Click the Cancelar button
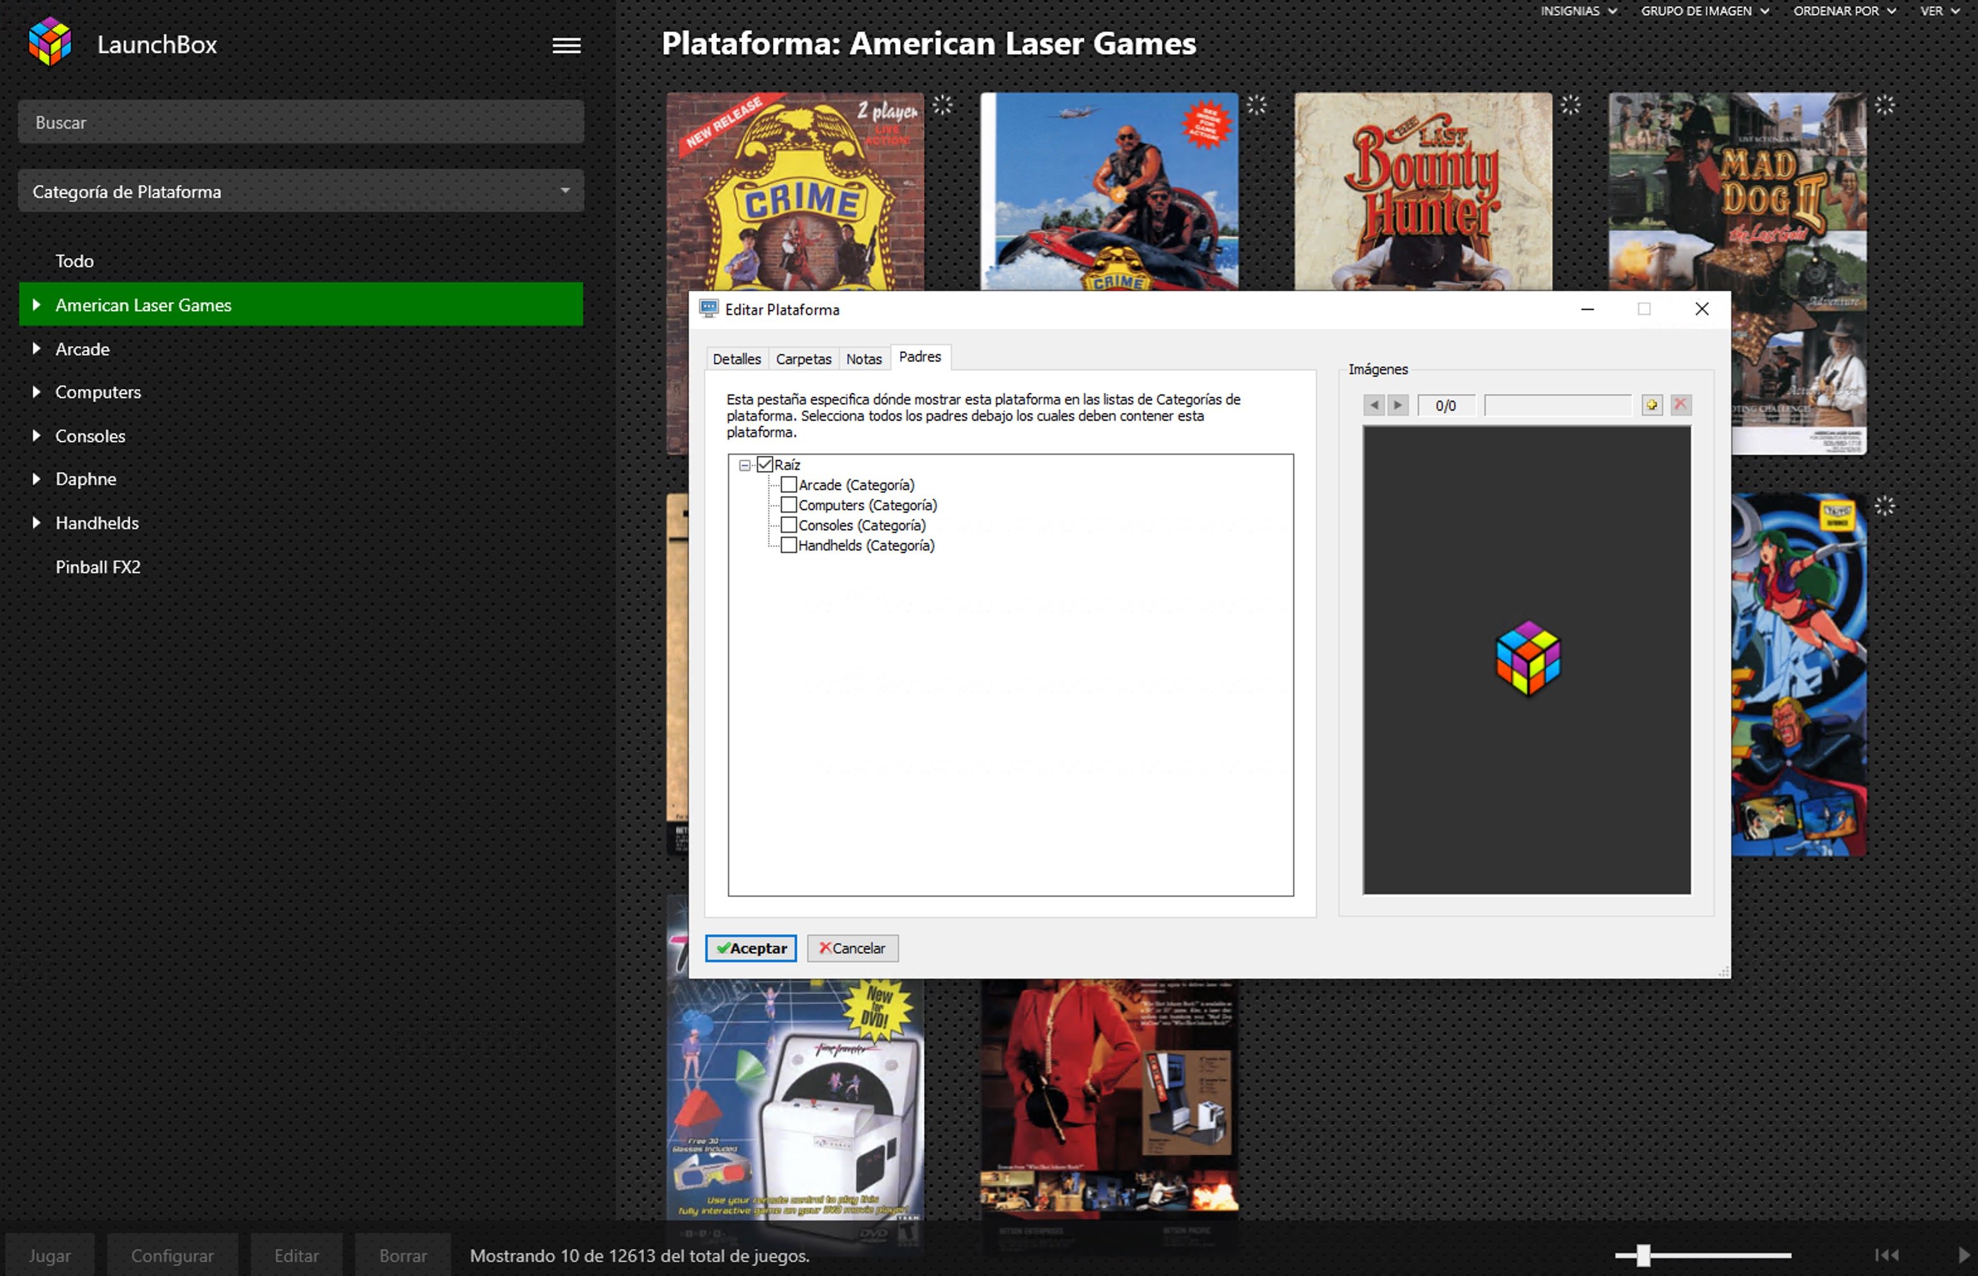The height and width of the screenshot is (1276, 1978). pyautogui.click(x=852, y=948)
